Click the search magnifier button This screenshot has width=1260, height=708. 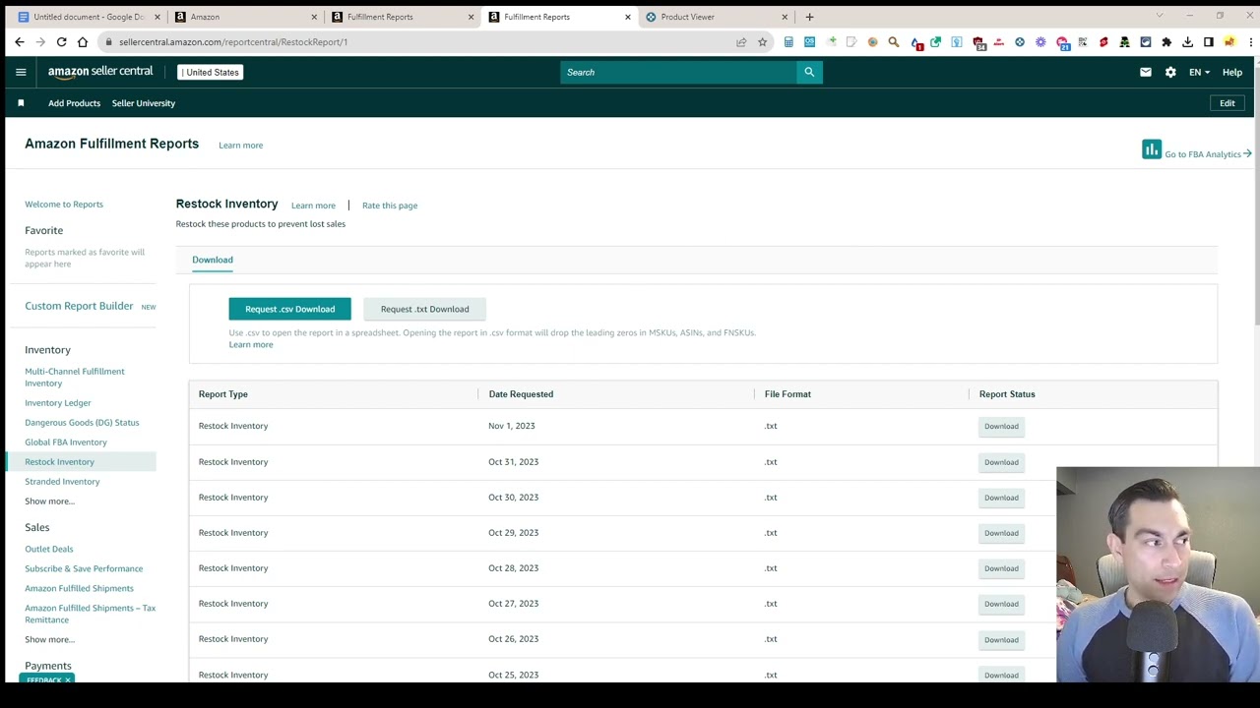tap(809, 72)
